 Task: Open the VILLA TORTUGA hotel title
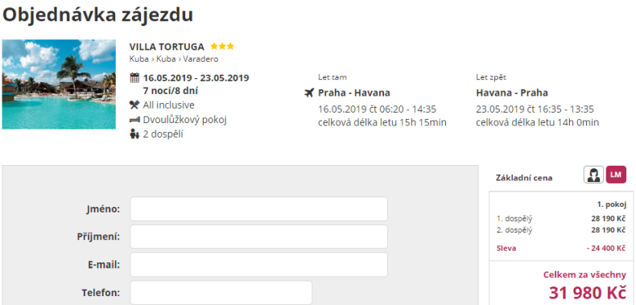167,47
